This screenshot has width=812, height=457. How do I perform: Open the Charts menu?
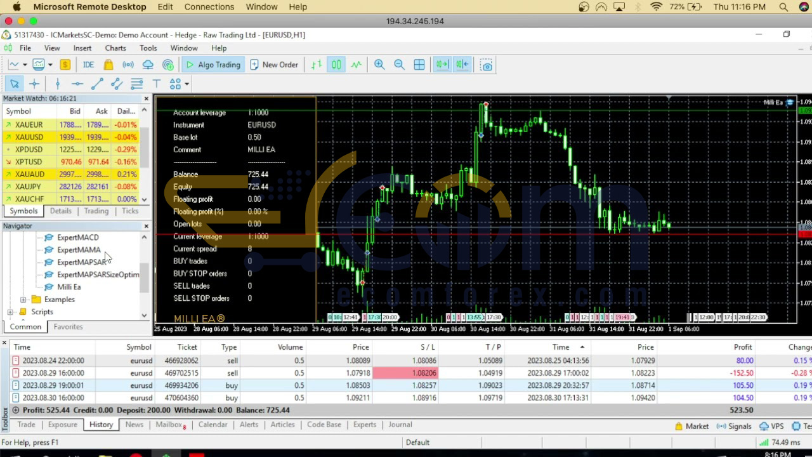coord(115,48)
